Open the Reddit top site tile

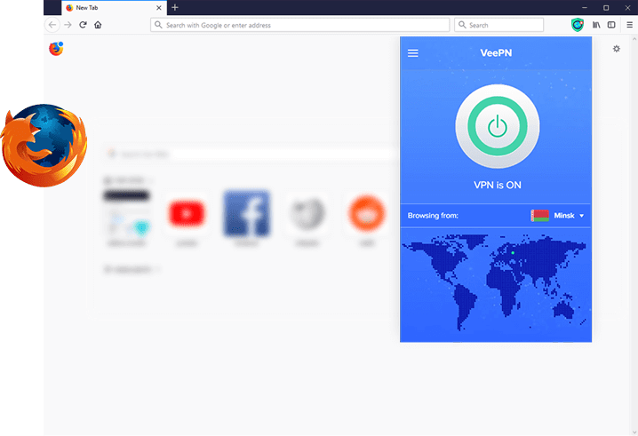tap(367, 214)
